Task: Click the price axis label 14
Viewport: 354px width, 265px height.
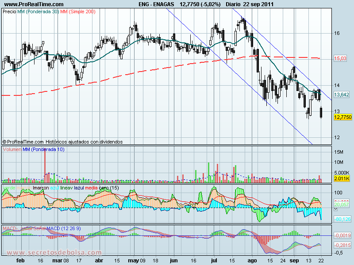Action: (337, 85)
